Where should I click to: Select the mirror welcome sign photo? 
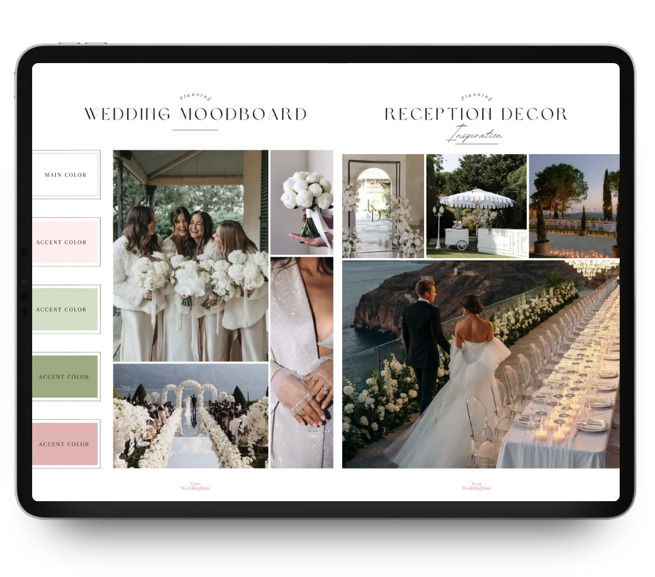383,206
